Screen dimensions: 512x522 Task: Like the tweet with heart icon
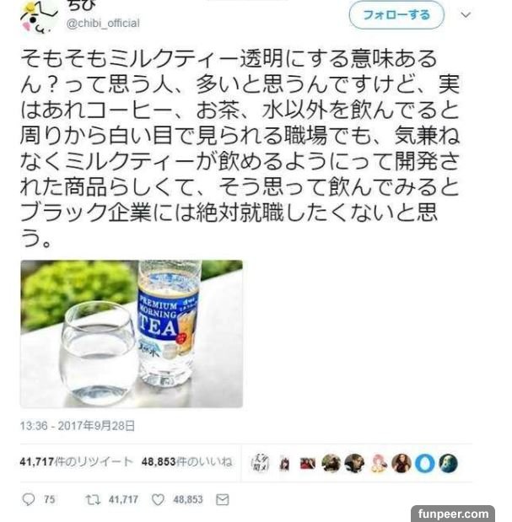[158, 499]
